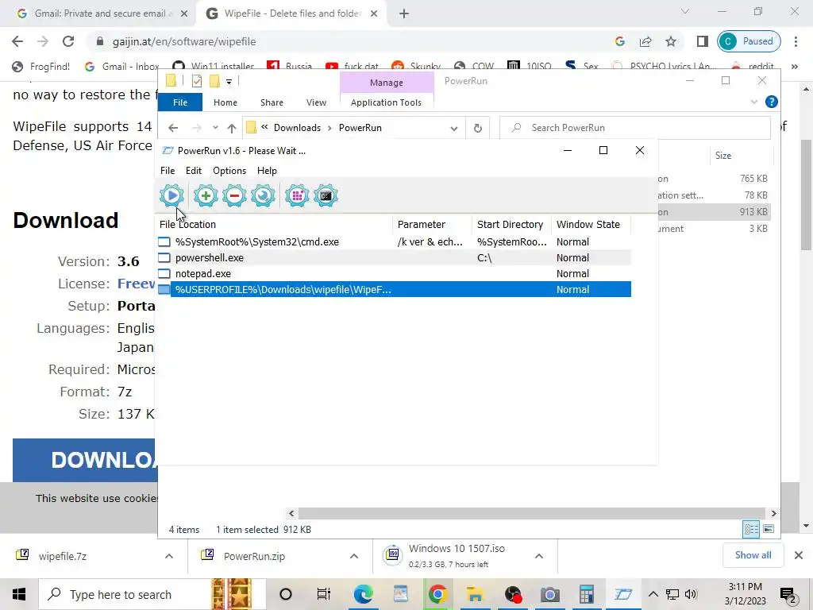Image resolution: width=813 pixels, height=610 pixels.
Task: Open Chrome three-dot menu
Action: tap(796, 41)
